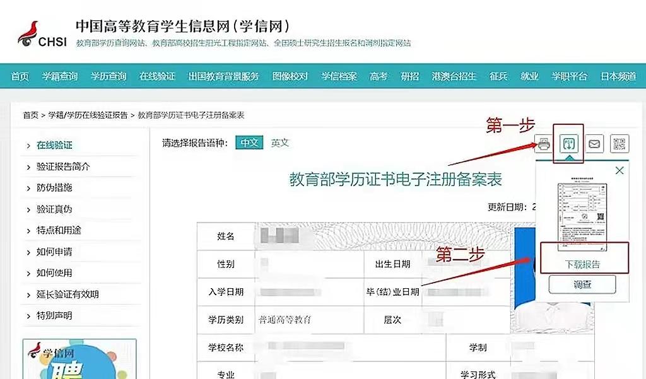
Task: Click the 学校名称 table label
Action: pos(226,347)
